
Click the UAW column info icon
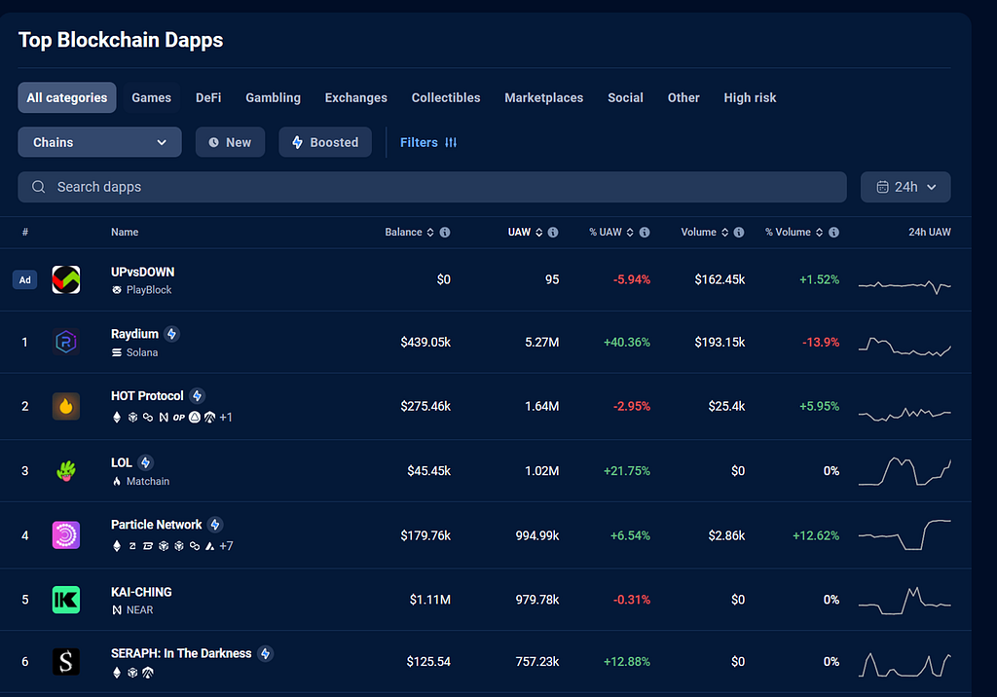pos(553,232)
